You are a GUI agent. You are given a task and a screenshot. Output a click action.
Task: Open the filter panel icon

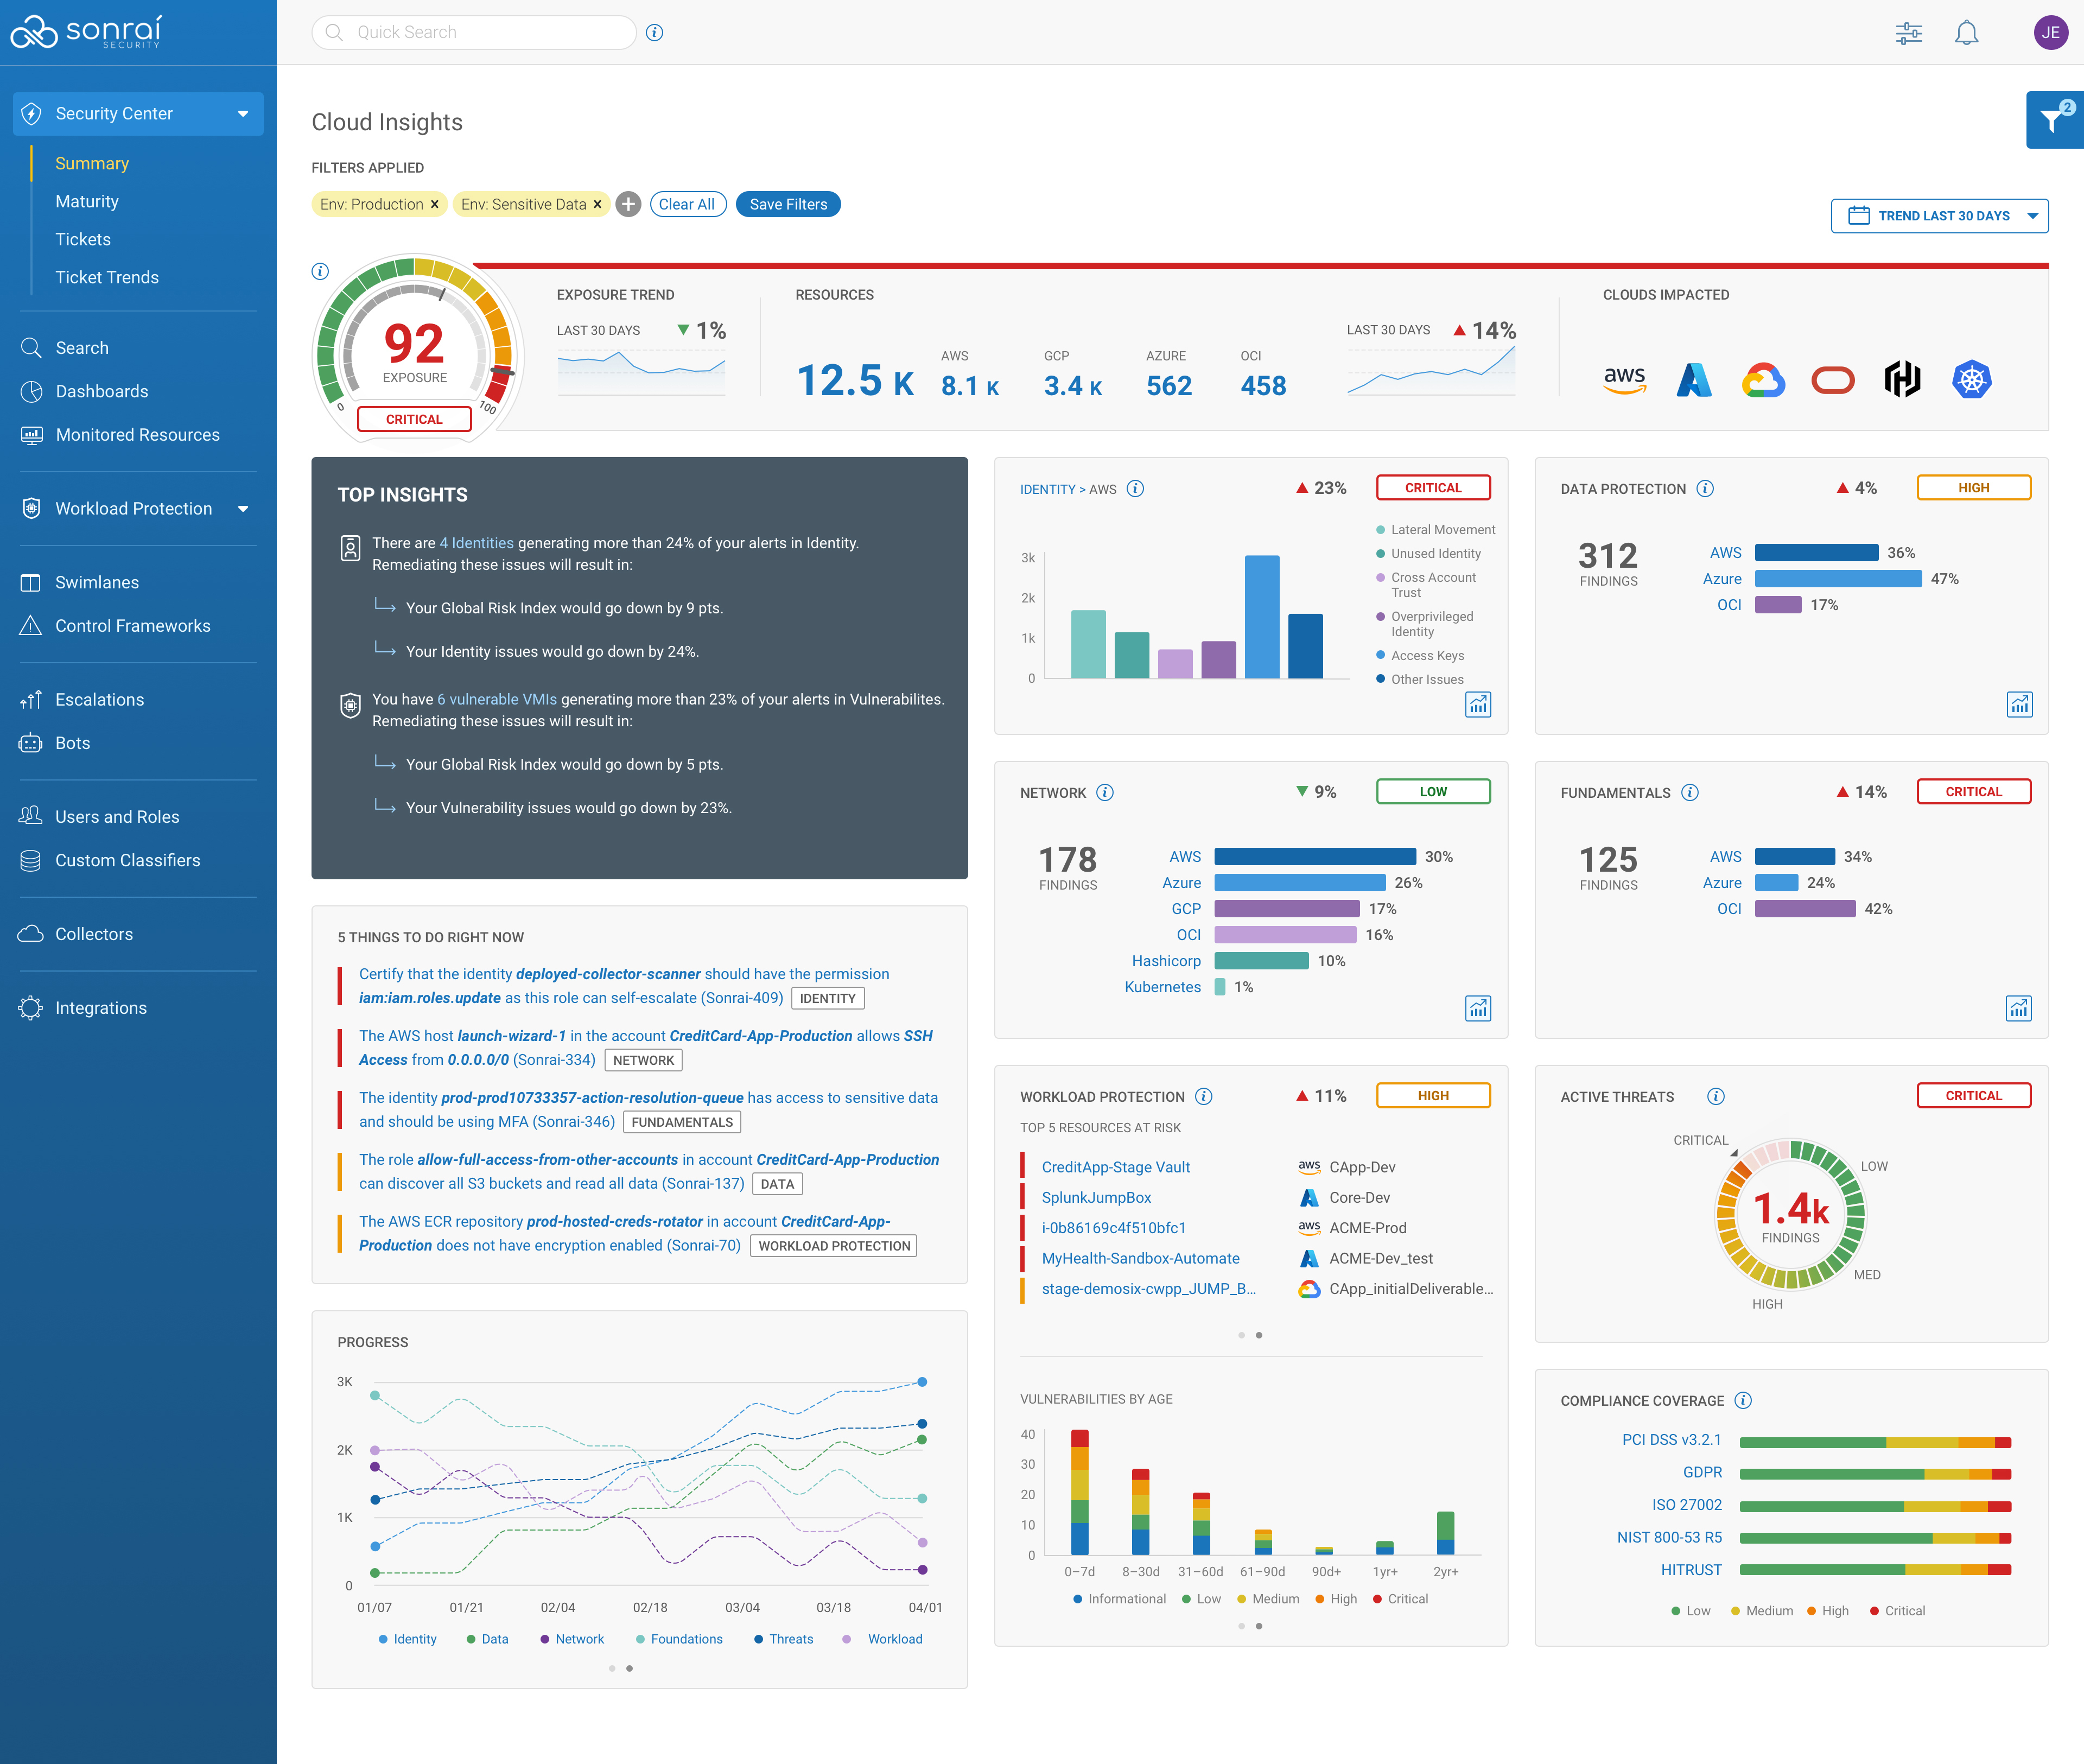2054,121
